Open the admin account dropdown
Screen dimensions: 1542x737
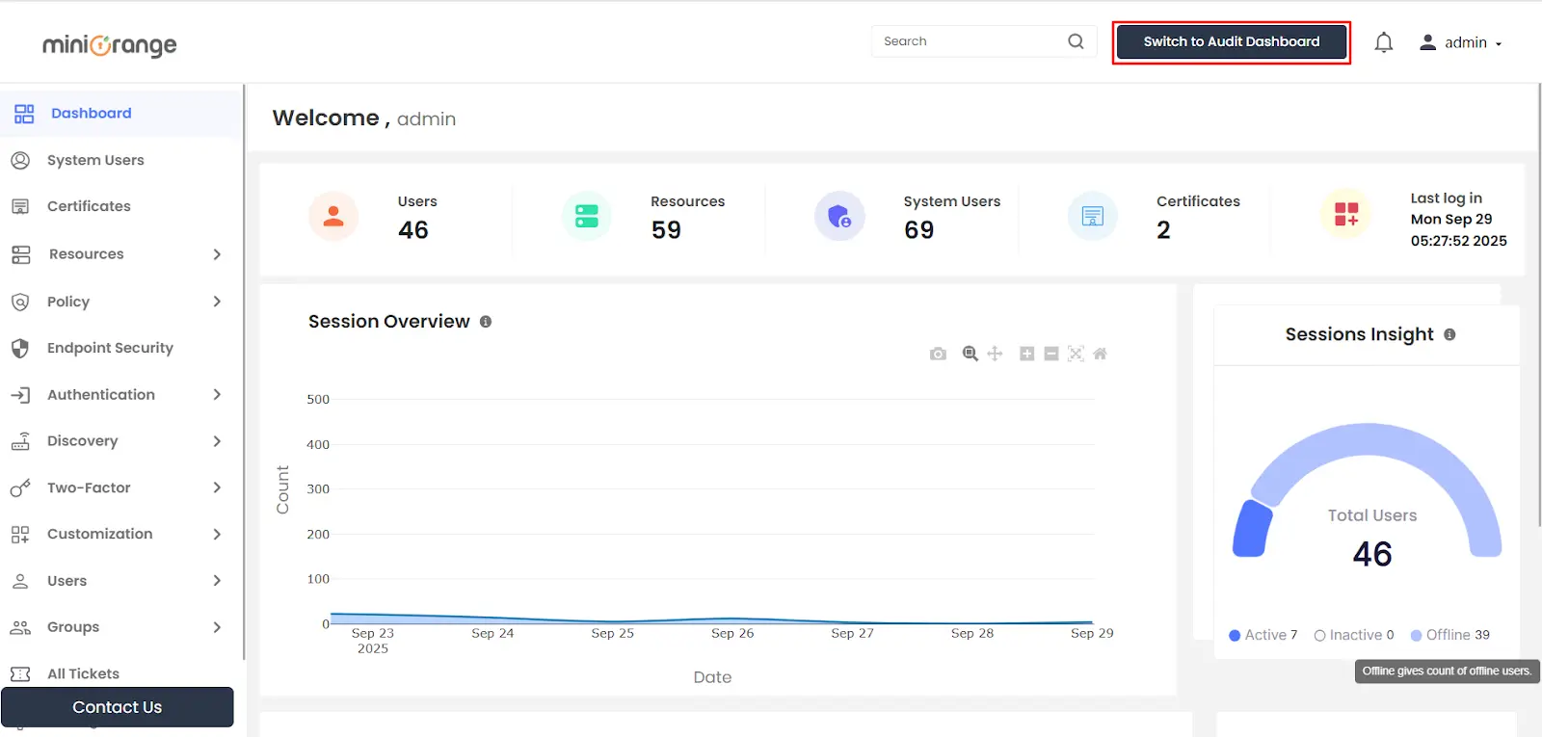click(1460, 42)
